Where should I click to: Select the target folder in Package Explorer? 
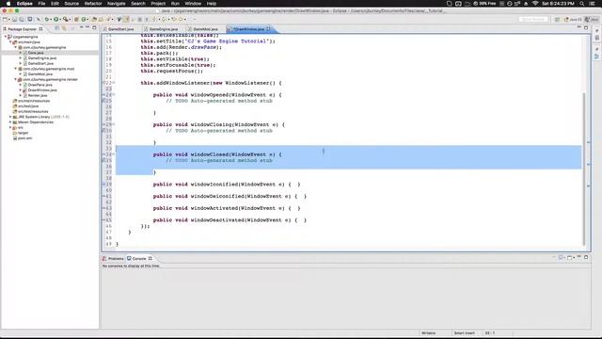(23, 133)
